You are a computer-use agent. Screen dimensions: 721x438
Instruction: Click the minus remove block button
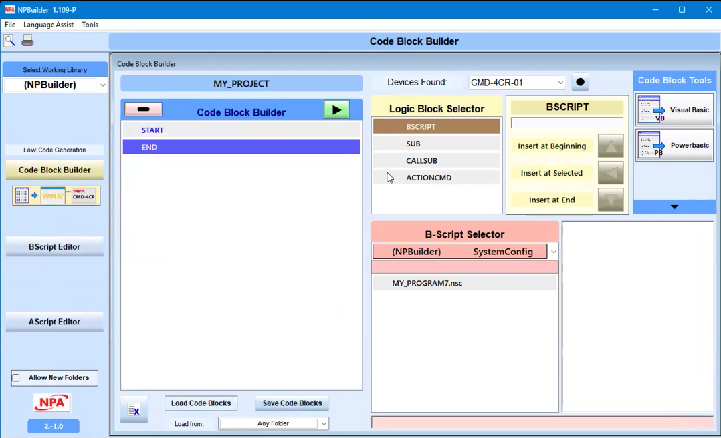point(143,109)
